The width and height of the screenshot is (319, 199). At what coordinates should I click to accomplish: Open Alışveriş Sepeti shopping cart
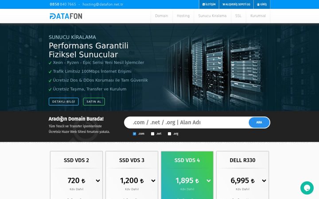coord(236,4)
